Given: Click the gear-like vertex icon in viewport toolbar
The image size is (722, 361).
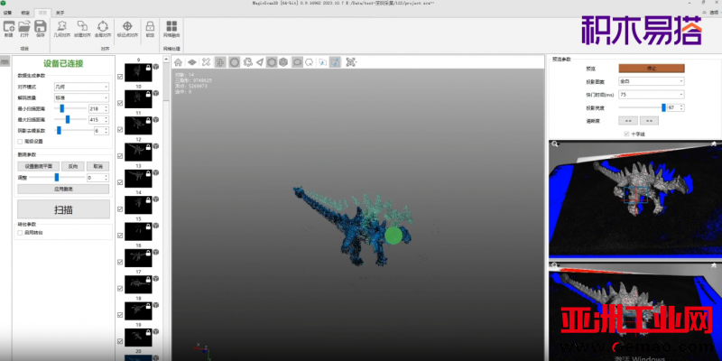Looking at the screenshot, I should click(247, 62).
